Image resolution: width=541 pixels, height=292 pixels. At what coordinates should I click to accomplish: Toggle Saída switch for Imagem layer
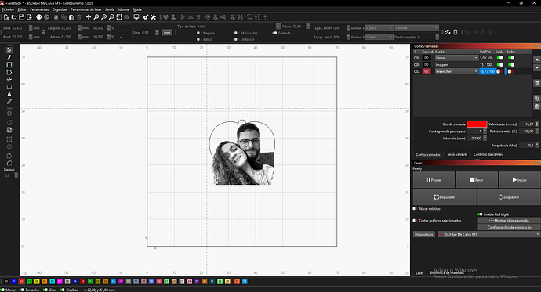coord(499,64)
